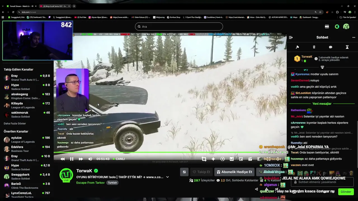The image size is (358, 201).
Task: Open the user profile avatar menu
Action: [x=346, y=27]
